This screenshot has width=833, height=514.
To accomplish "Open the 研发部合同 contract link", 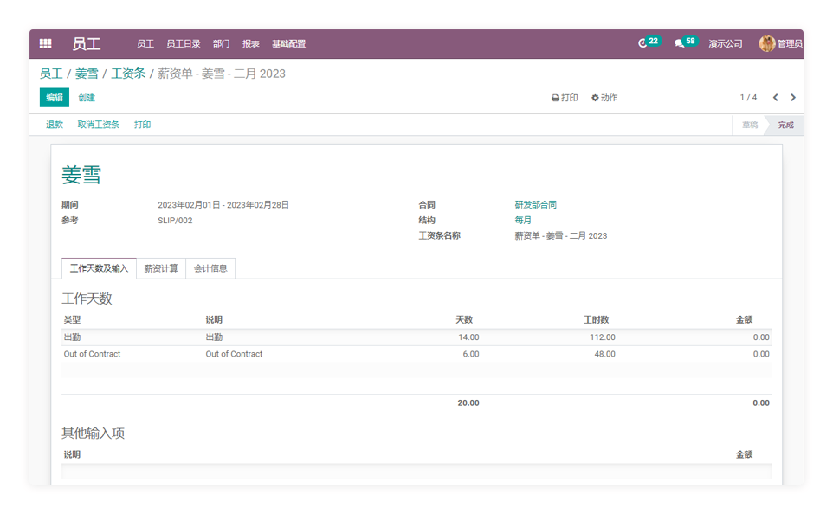I will 536,205.
